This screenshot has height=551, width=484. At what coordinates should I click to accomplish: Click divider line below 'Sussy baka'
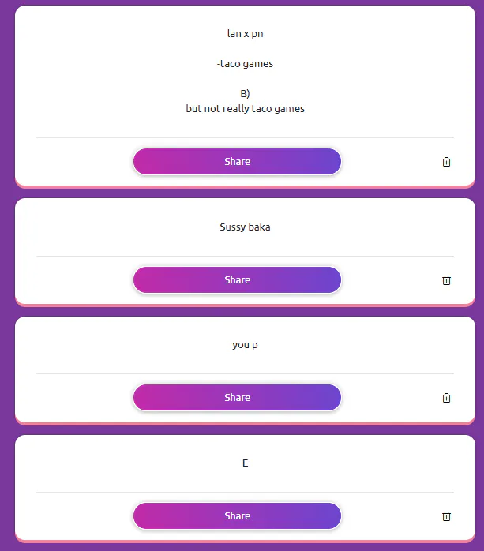tap(245, 256)
